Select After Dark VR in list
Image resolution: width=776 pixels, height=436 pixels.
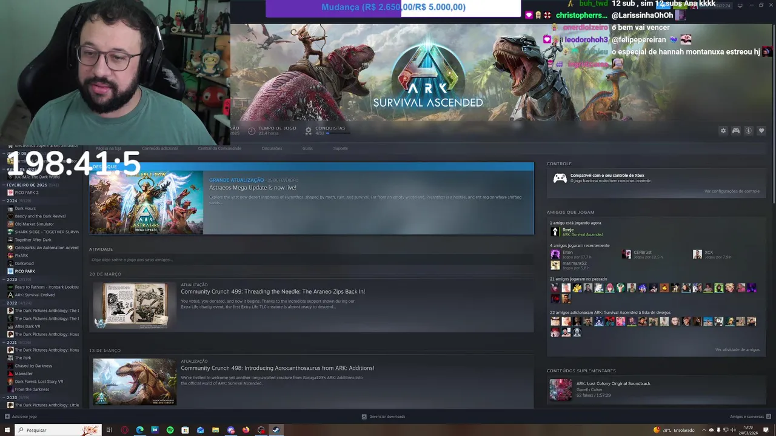pos(28,326)
